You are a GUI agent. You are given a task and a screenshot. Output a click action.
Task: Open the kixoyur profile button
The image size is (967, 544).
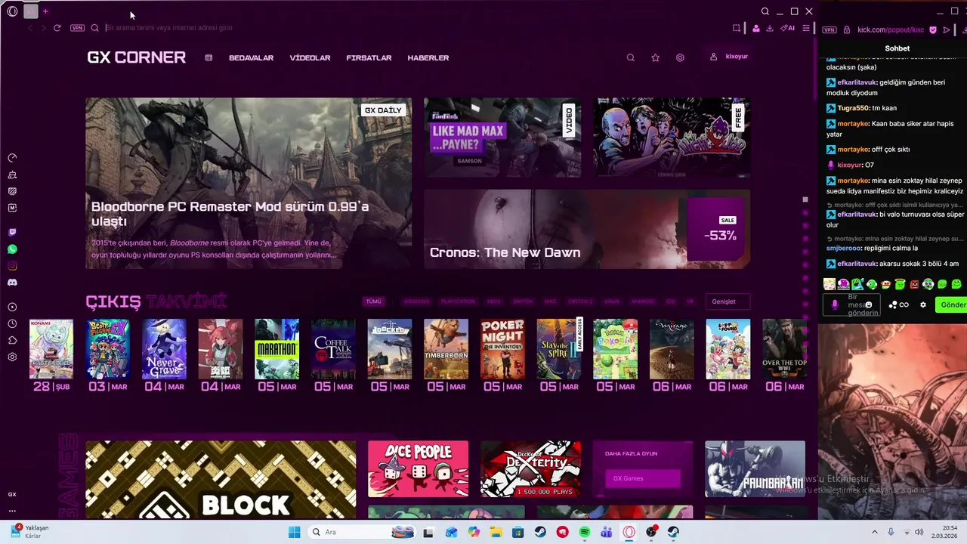[729, 57]
